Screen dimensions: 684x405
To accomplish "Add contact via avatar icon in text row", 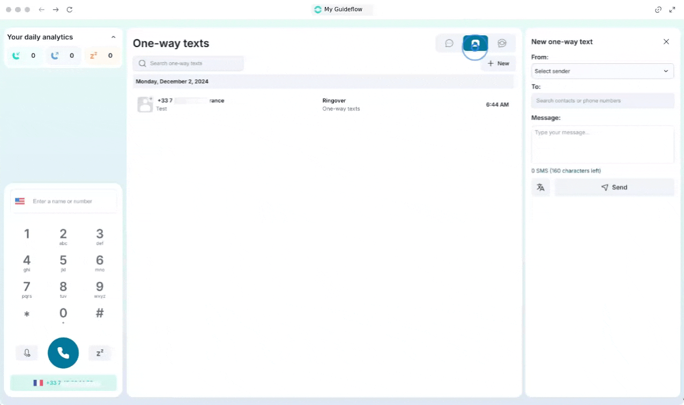I will point(145,104).
